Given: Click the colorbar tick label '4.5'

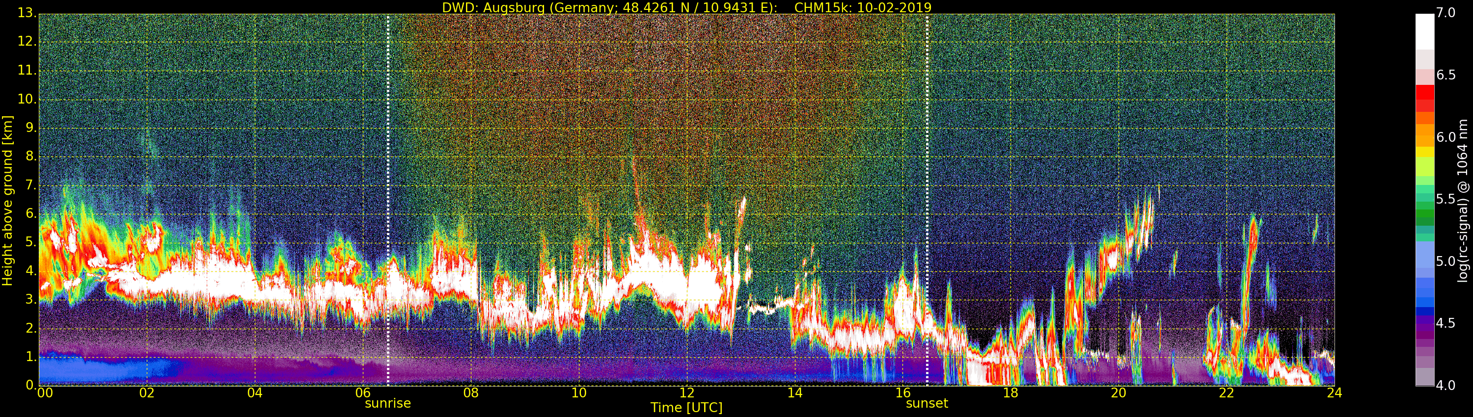Looking at the screenshot, I should (x=1446, y=323).
